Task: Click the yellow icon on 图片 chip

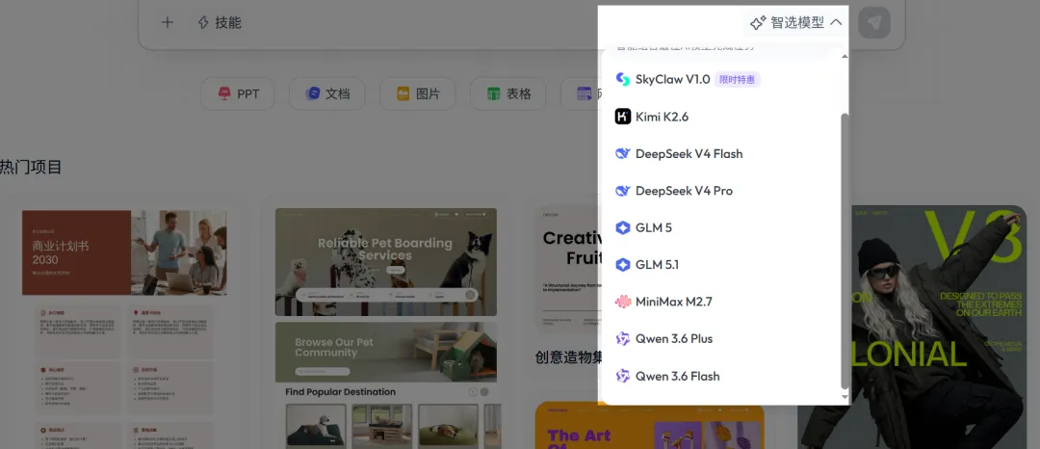Action: (403, 93)
